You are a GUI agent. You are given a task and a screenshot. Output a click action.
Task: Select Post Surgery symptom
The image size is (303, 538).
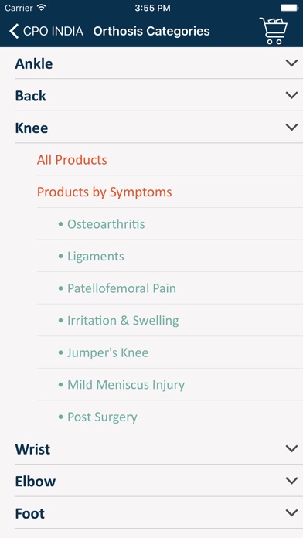[x=102, y=417]
